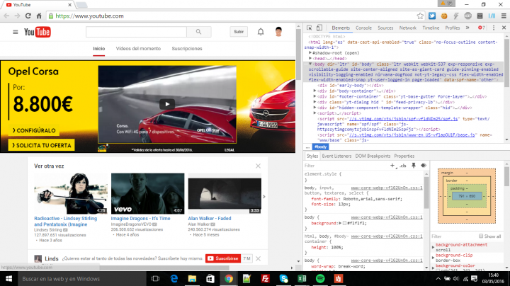The image size is (510, 286).
Task: Click the #f1f1f1 background color swatch
Action: pos(344,223)
